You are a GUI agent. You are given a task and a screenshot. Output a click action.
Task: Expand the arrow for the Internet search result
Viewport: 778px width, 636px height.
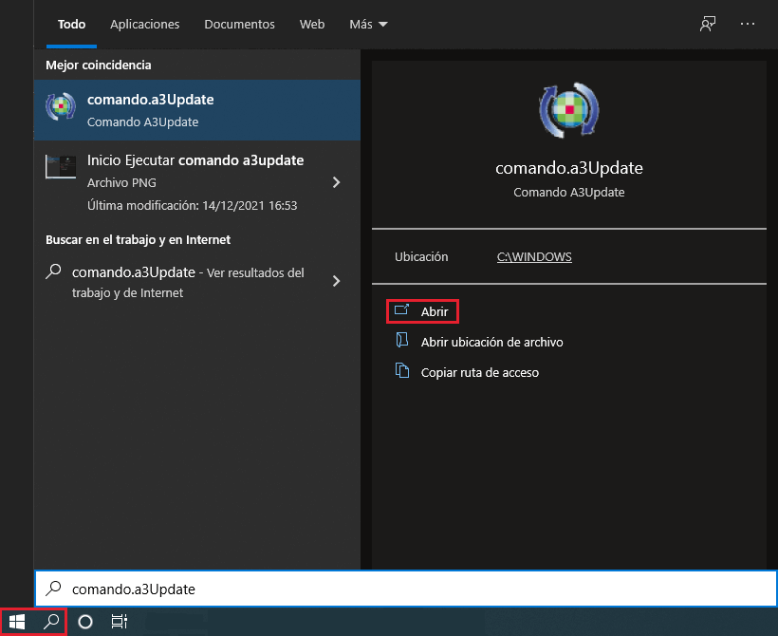[x=337, y=281]
